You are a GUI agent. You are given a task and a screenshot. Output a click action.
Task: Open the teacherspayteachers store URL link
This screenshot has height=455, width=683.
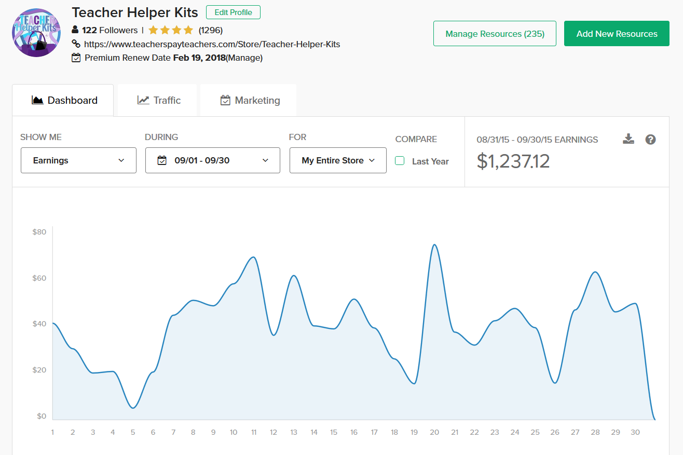212,44
